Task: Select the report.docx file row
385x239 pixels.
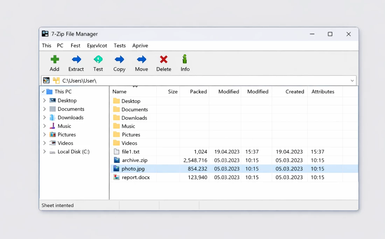Action: 136,177
